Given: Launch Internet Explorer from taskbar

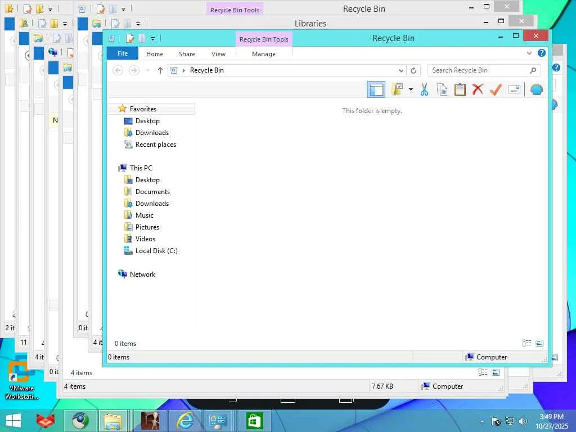Looking at the screenshot, I should click(x=184, y=421).
